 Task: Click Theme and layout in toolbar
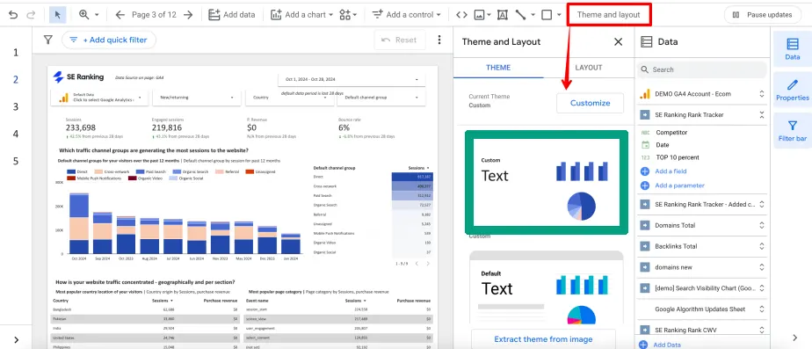tap(608, 14)
